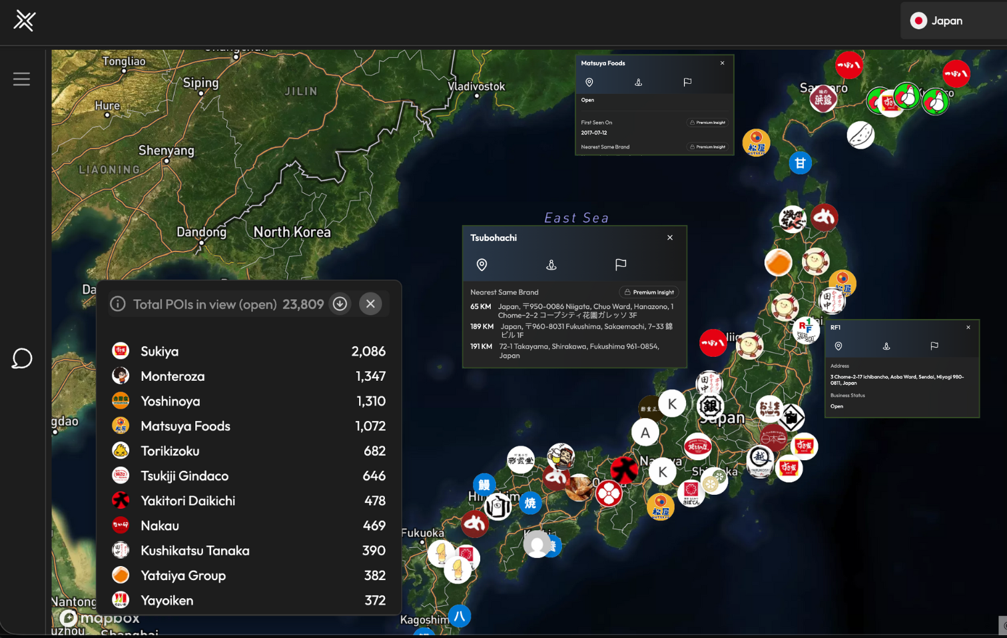Select the 65 KM Niigata nearest address
This screenshot has height=638, width=1007.
(x=574, y=311)
